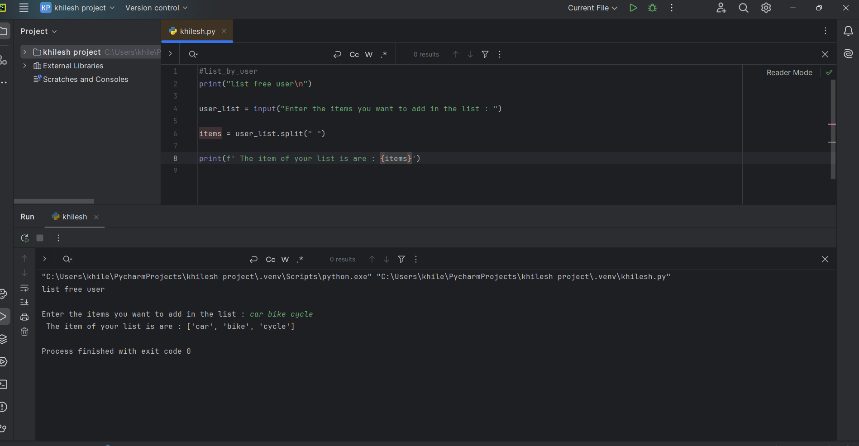Viewport: 859px width, 446px height.
Task: Open Python Packages tool window
Action: 3,294
